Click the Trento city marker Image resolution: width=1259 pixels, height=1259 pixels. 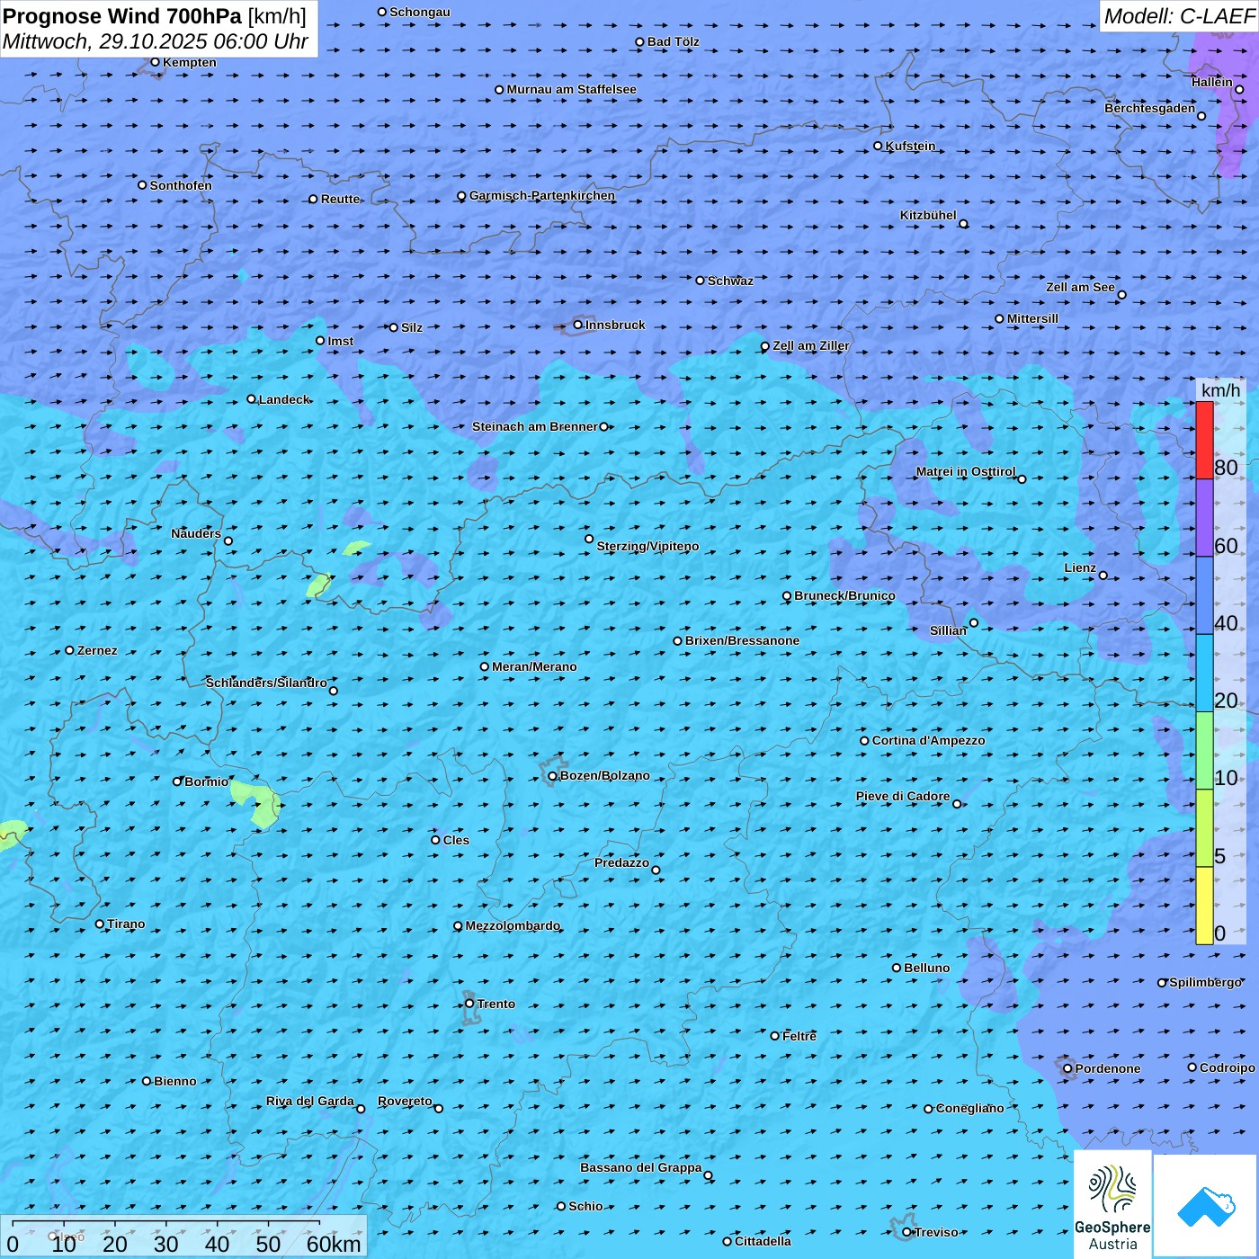coord(469,1004)
